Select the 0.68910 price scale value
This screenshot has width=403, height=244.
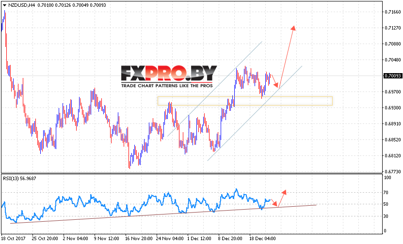click(x=393, y=123)
